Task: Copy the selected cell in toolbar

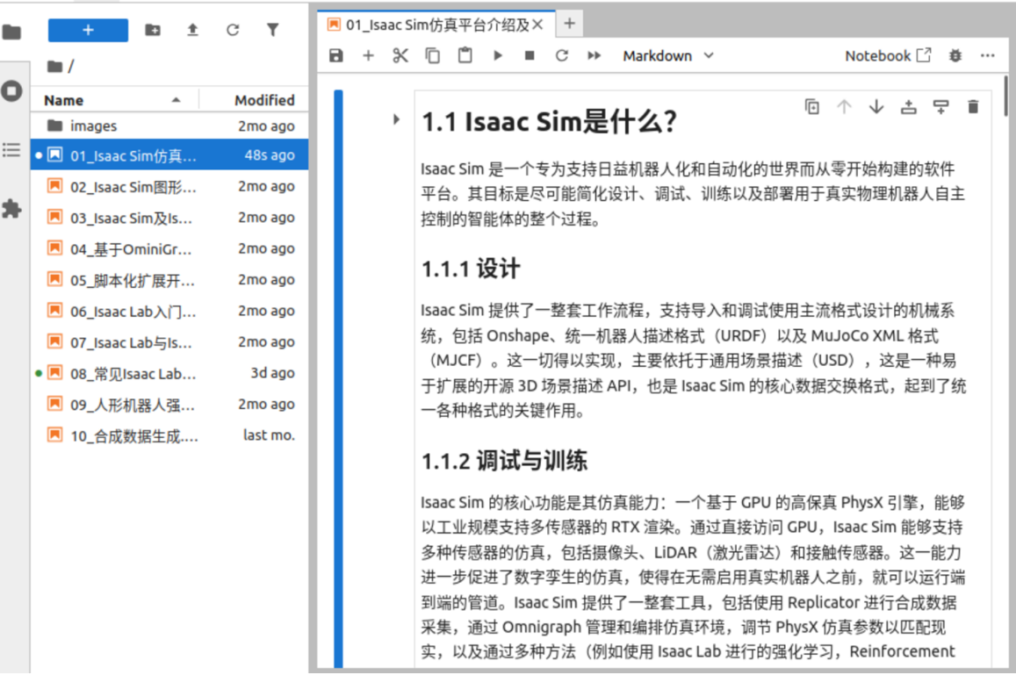Action: [x=432, y=55]
